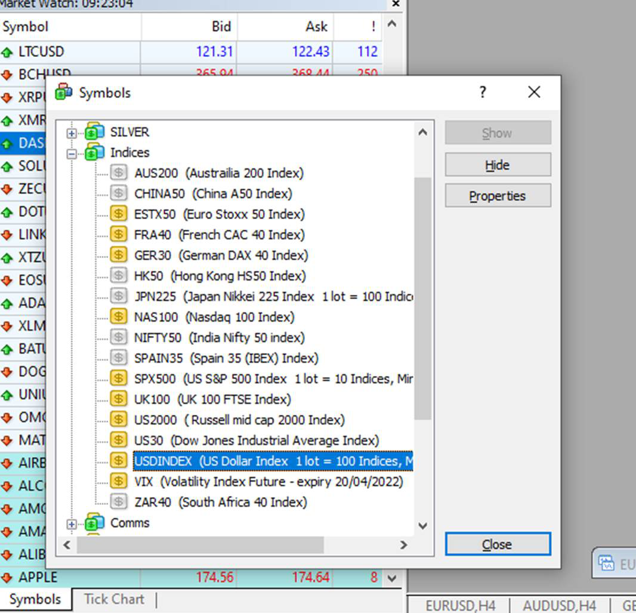
Task: Open the AUDUSD,H4 chart tab
Action: [560, 605]
